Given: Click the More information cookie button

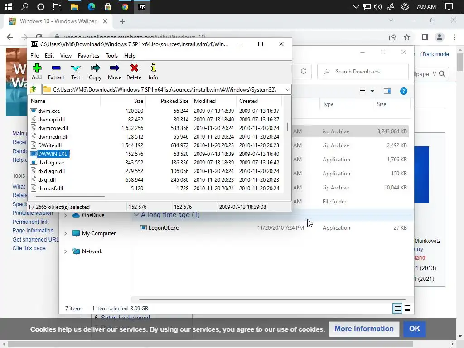Looking at the screenshot, I should pyautogui.click(x=364, y=329).
